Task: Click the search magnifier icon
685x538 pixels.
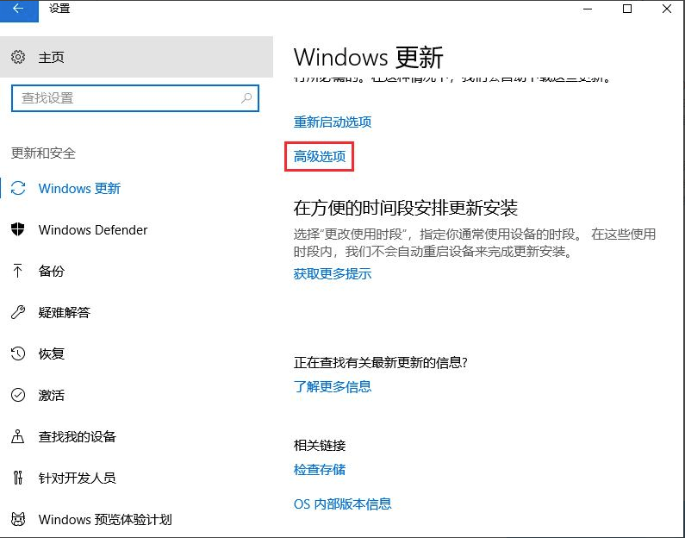Action: pyautogui.click(x=246, y=98)
